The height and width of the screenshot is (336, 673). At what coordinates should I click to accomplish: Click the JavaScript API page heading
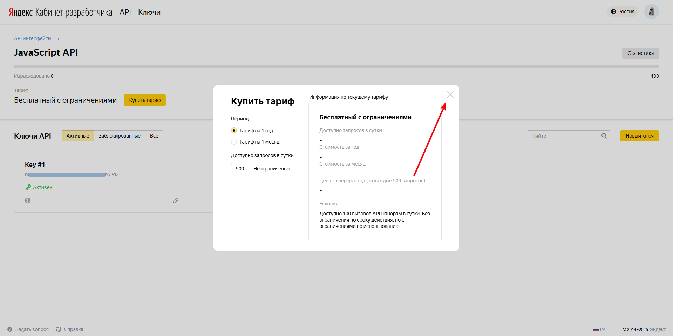click(x=46, y=52)
